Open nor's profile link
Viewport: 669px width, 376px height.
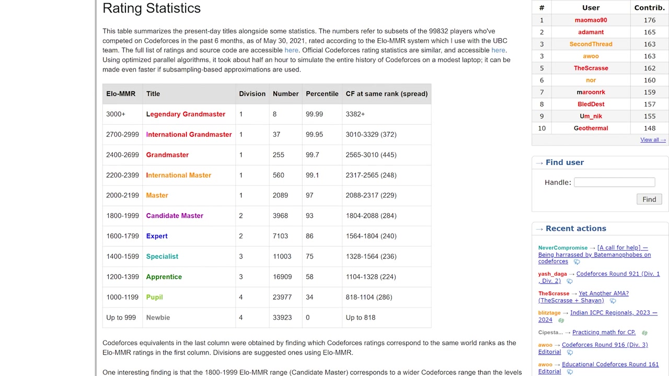[591, 80]
